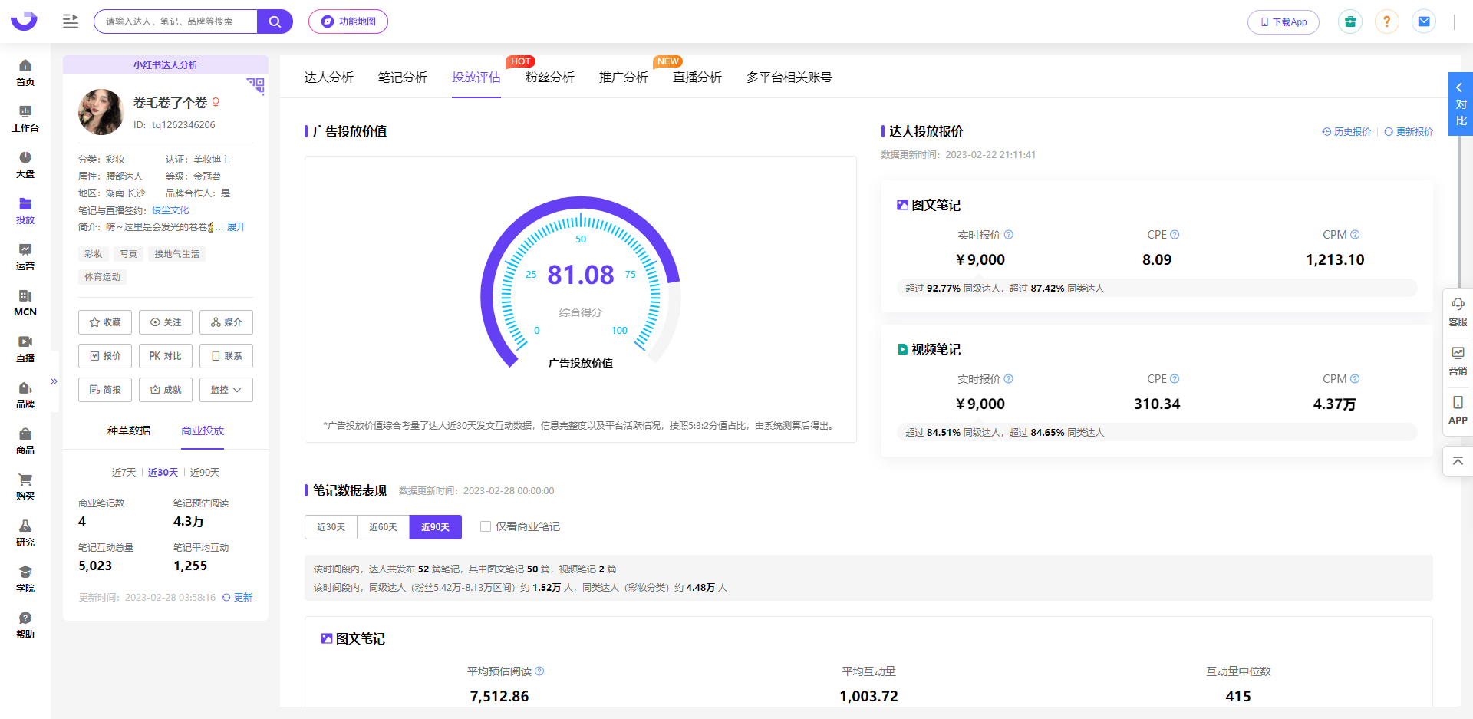Open 首页 home sidebar icon
The image size is (1473, 719).
[x=25, y=73]
